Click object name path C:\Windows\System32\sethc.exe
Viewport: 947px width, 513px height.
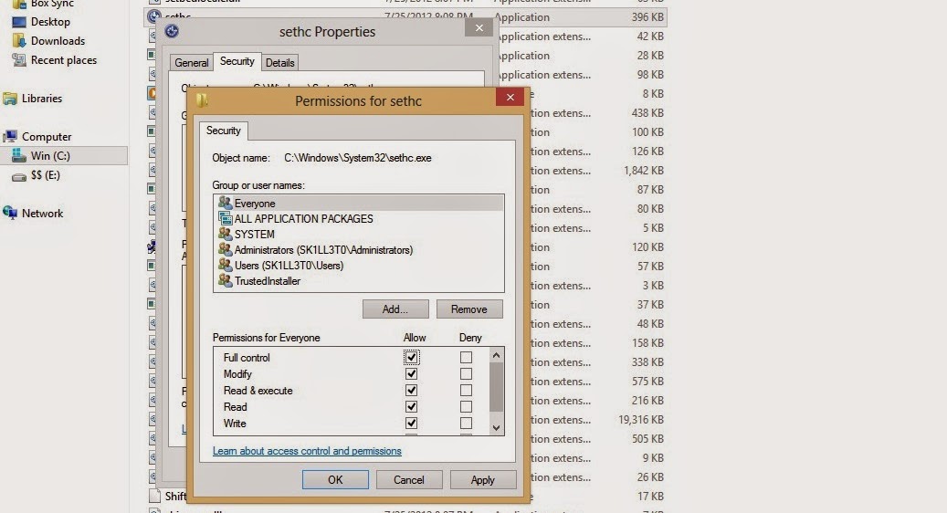coord(358,158)
